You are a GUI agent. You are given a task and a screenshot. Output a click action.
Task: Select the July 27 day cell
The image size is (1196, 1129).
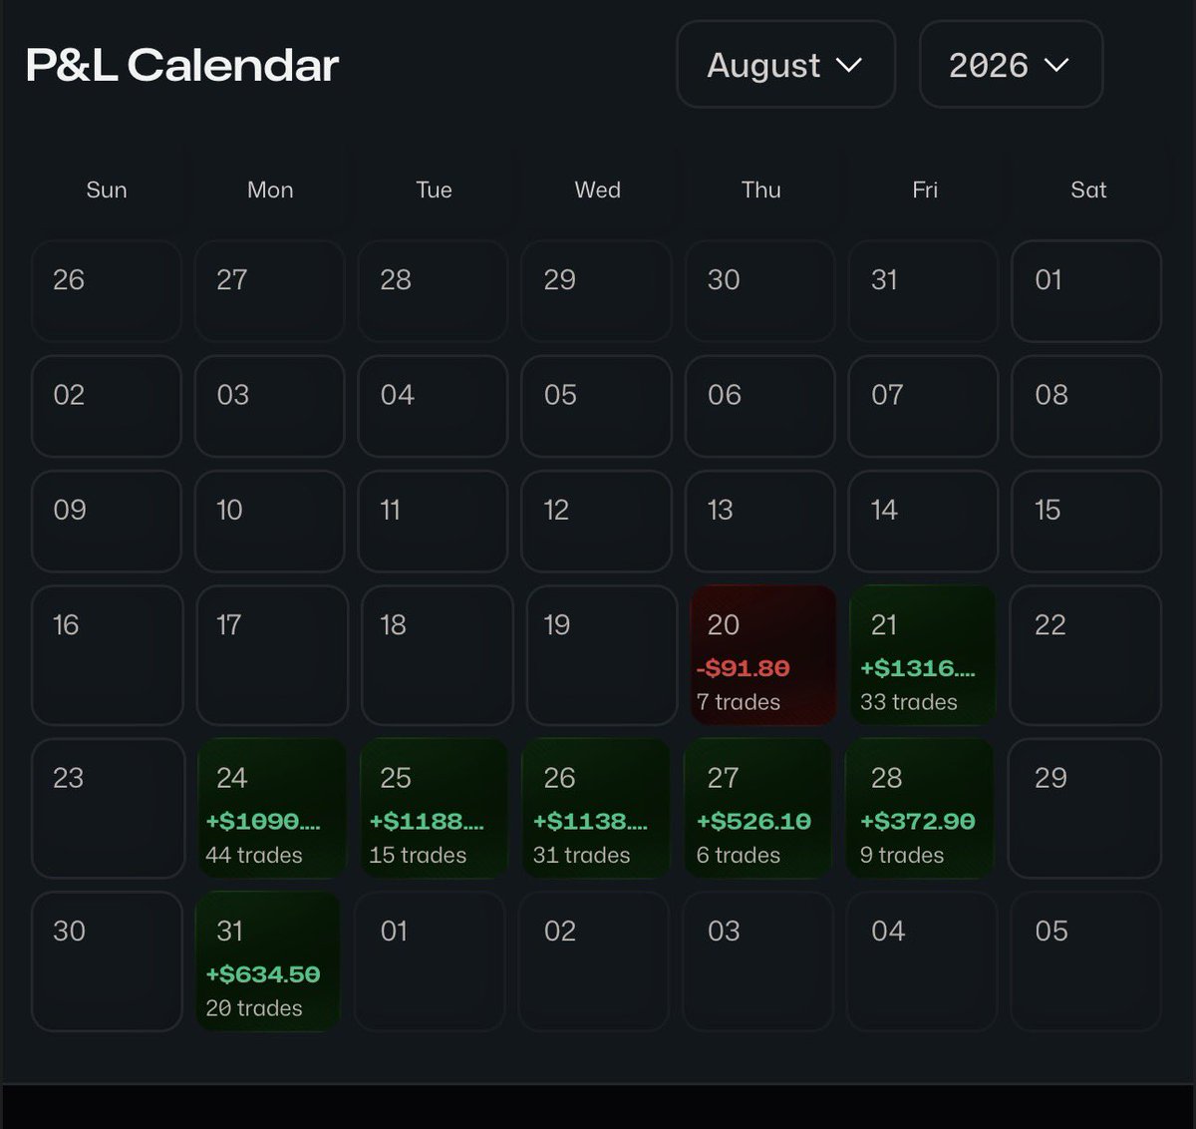(x=270, y=291)
